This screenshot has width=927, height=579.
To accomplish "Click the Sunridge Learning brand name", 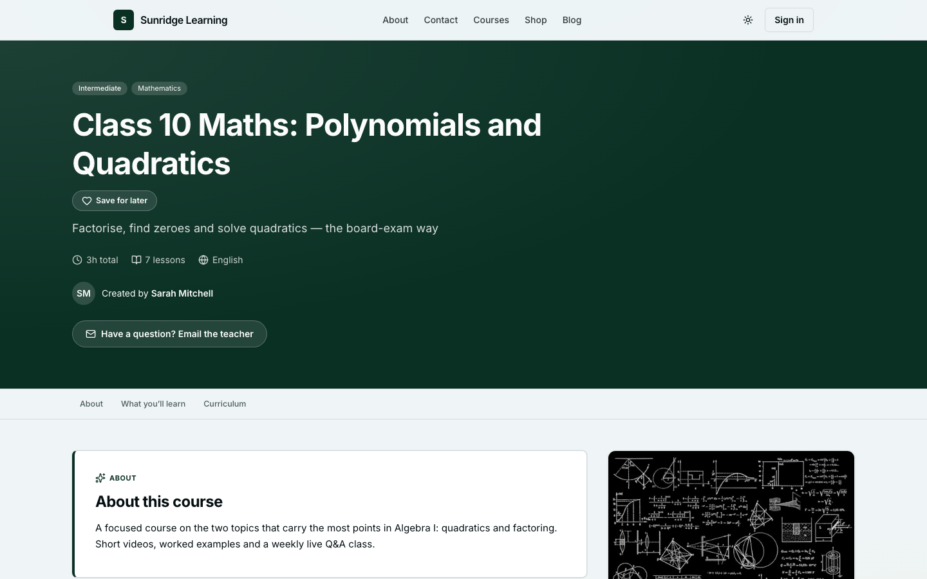I will point(183,20).
